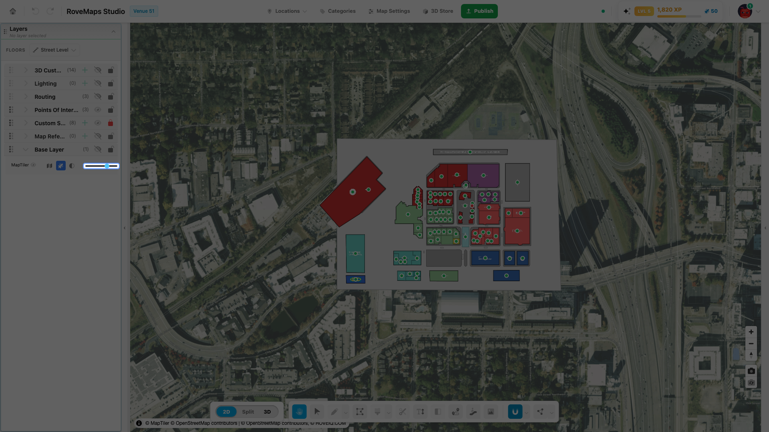Select the route path pin tool
769x432 pixels.
[x=455, y=412]
